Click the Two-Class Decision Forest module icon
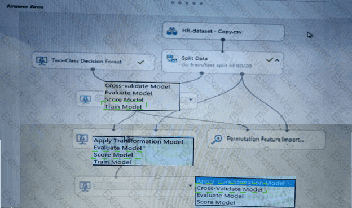 pos(42,60)
